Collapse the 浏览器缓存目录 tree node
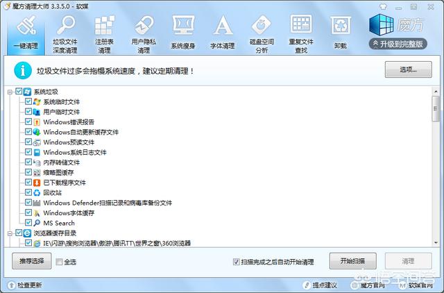Viewport: 444px width, 293px height. tap(10, 233)
